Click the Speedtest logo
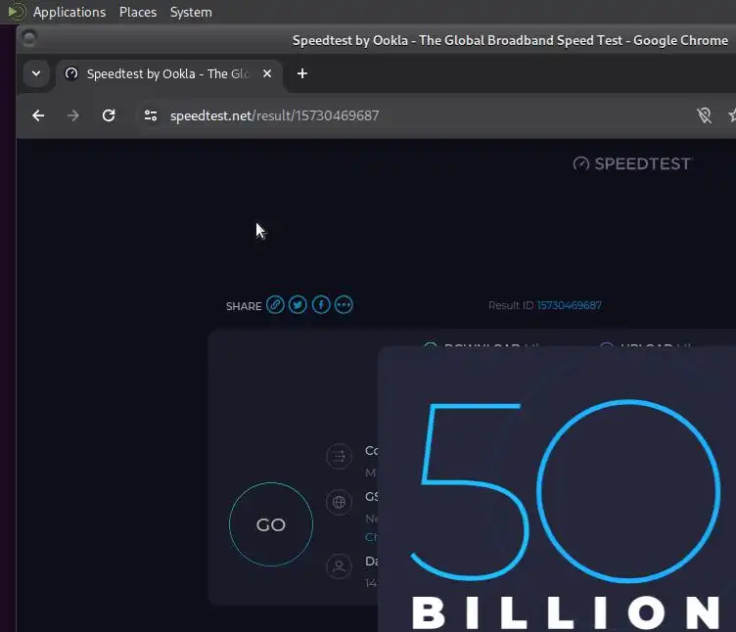736x632 pixels. 632,163
